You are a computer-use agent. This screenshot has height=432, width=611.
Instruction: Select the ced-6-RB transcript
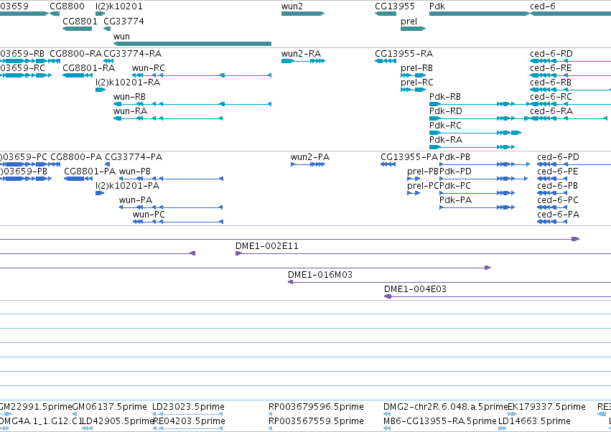click(571, 90)
